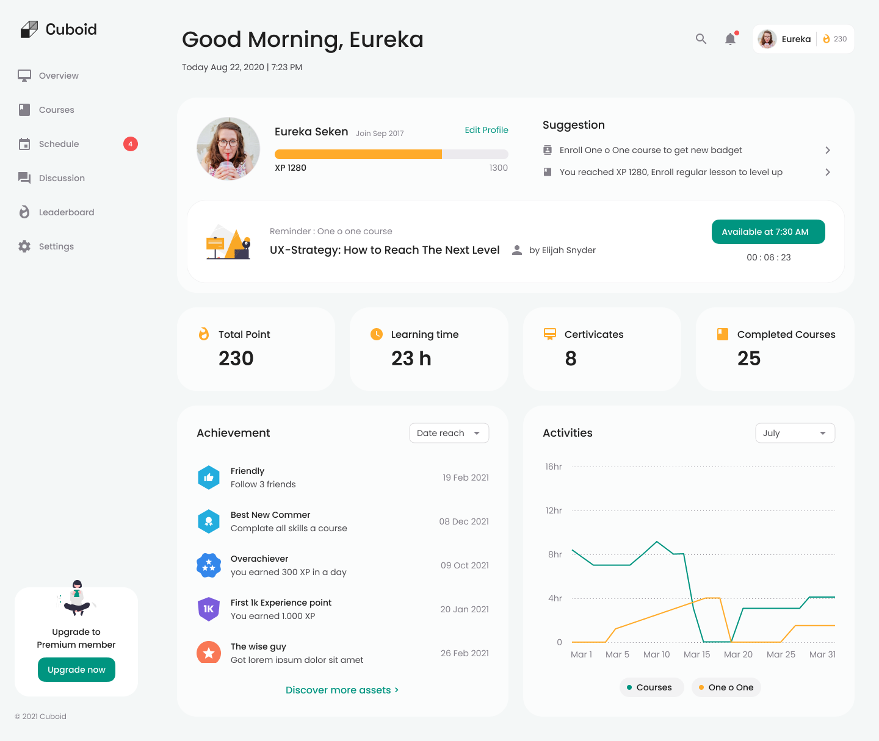The image size is (879, 741).
Task: Open the XP 1280 suggestion chevron
Action: point(828,172)
